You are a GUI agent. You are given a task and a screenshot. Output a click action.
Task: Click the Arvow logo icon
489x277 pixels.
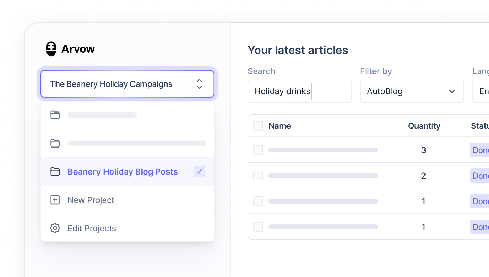(x=51, y=49)
